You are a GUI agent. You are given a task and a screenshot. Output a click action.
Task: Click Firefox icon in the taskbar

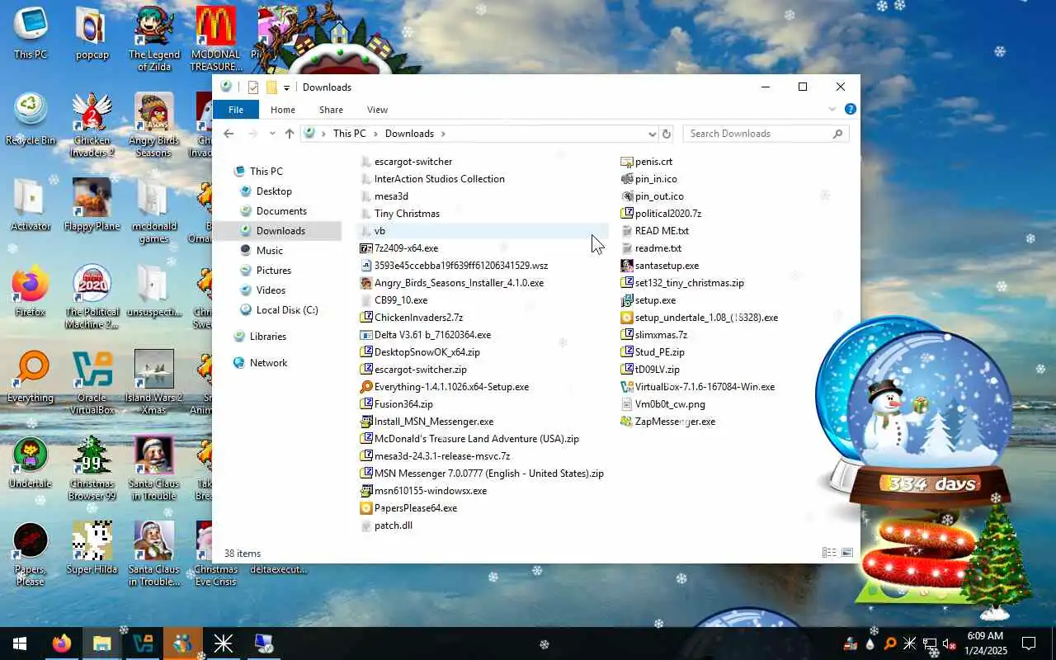click(62, 643)
